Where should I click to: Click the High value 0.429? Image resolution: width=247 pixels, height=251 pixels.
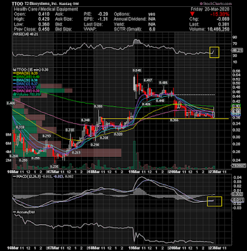[x=44, y=19]
